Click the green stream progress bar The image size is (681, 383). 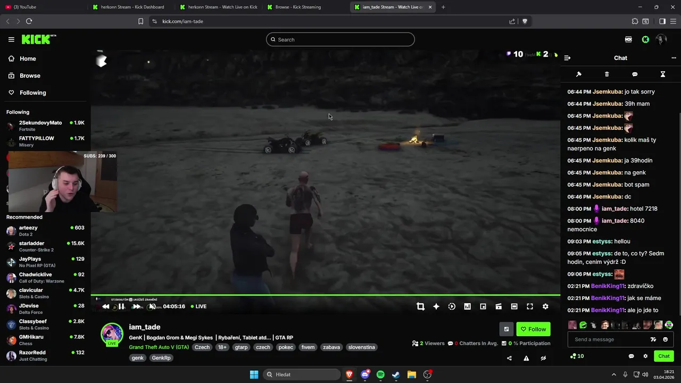coord(325,295)
